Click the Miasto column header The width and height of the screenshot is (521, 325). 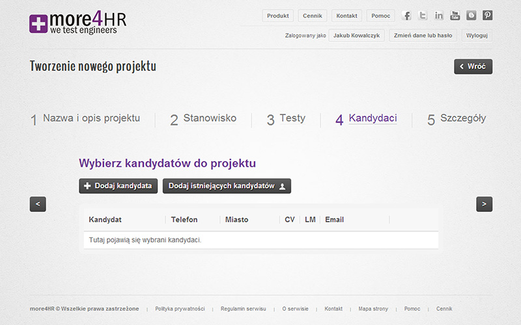pos(236,220)
